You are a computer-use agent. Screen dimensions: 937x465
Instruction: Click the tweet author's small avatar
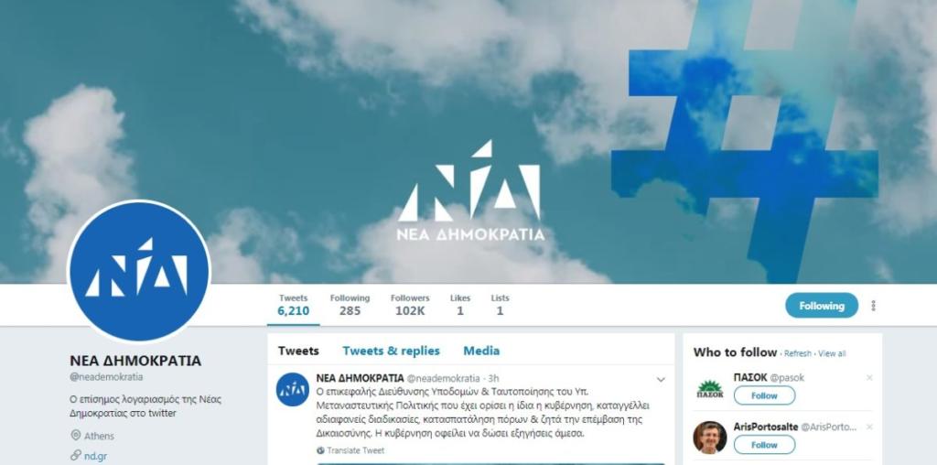293,389
